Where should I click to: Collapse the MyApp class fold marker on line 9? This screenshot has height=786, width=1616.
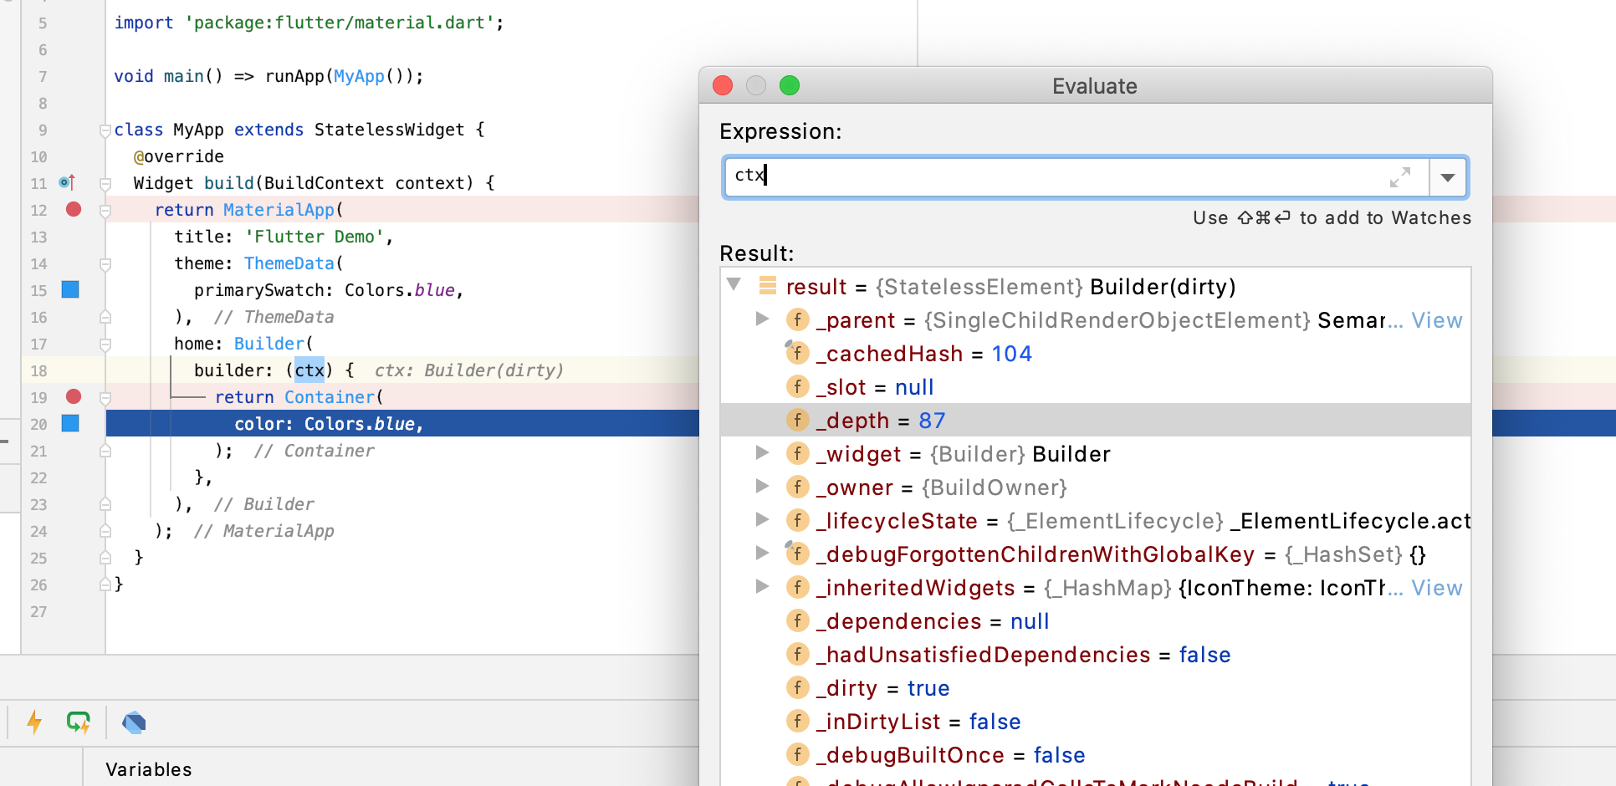[105, 130]
